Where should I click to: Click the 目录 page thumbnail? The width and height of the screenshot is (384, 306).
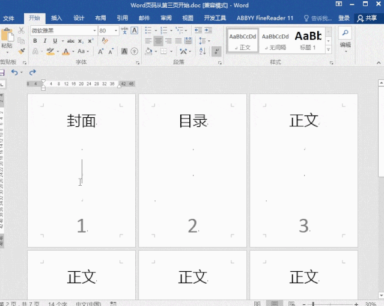pos(192,170)
